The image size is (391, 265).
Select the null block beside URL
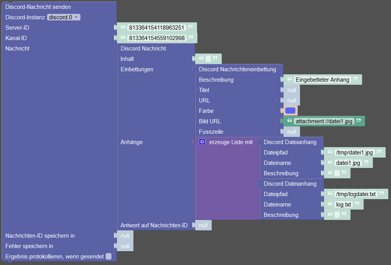click(x=291, y=101)
